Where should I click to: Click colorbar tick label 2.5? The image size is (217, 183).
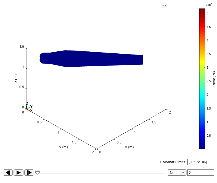pyautogui.click(x=209, y=81)
